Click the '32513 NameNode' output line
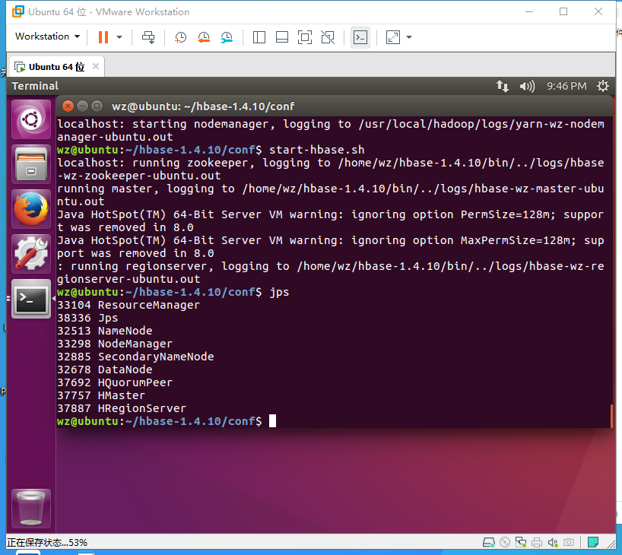The image size is (622, 555). (x=105, y=331)
